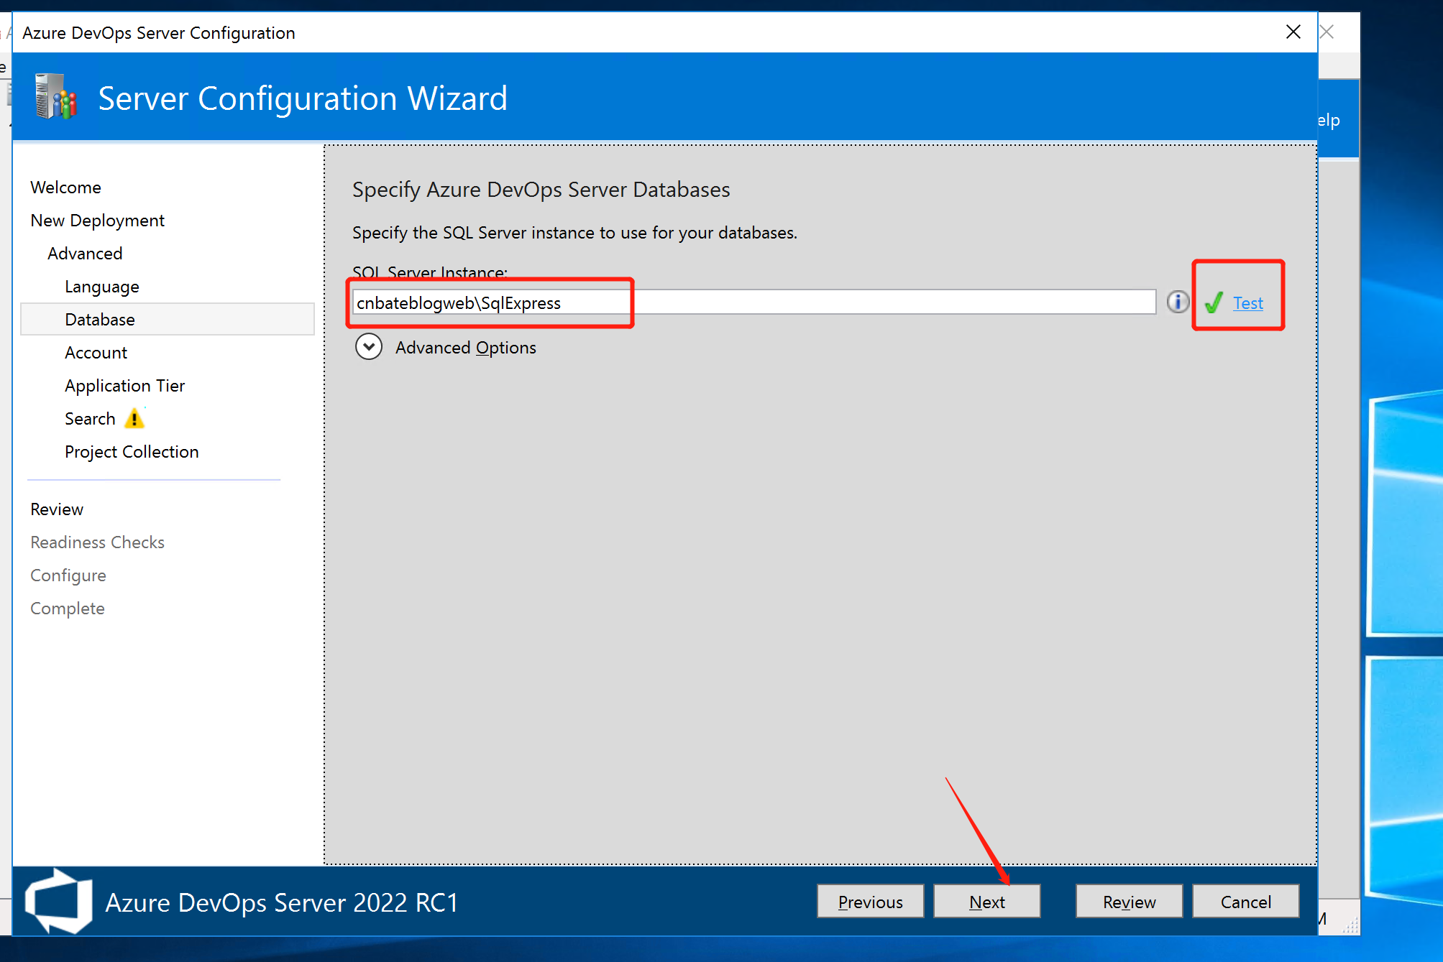Close the background window behind the wizard
The image size is (1443, 962).
[x=1327, y=32]
